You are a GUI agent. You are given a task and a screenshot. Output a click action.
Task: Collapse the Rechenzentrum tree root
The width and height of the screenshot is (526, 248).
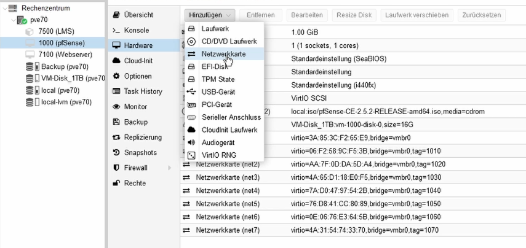(4, 8)
